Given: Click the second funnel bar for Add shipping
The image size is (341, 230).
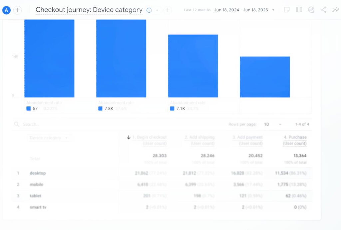Looking at the screenshot, I should [121, 58].
